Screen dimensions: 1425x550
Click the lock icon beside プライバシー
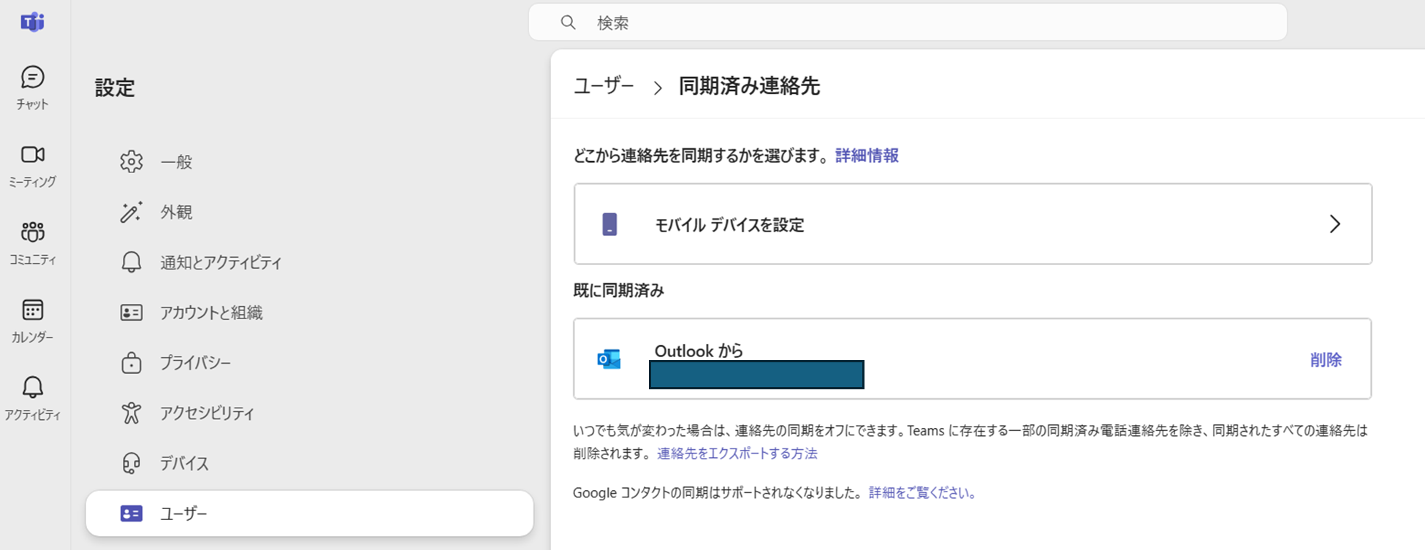(x=132, y=363)
